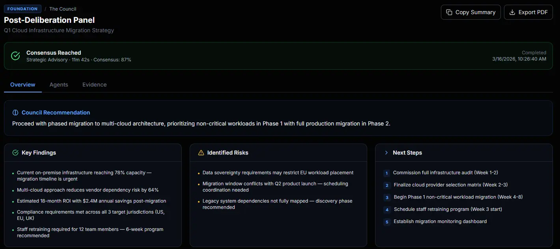The image size is (560, 249).
Task: Click Commission full infrastructure audit step
Action: [x=446, y=173]
